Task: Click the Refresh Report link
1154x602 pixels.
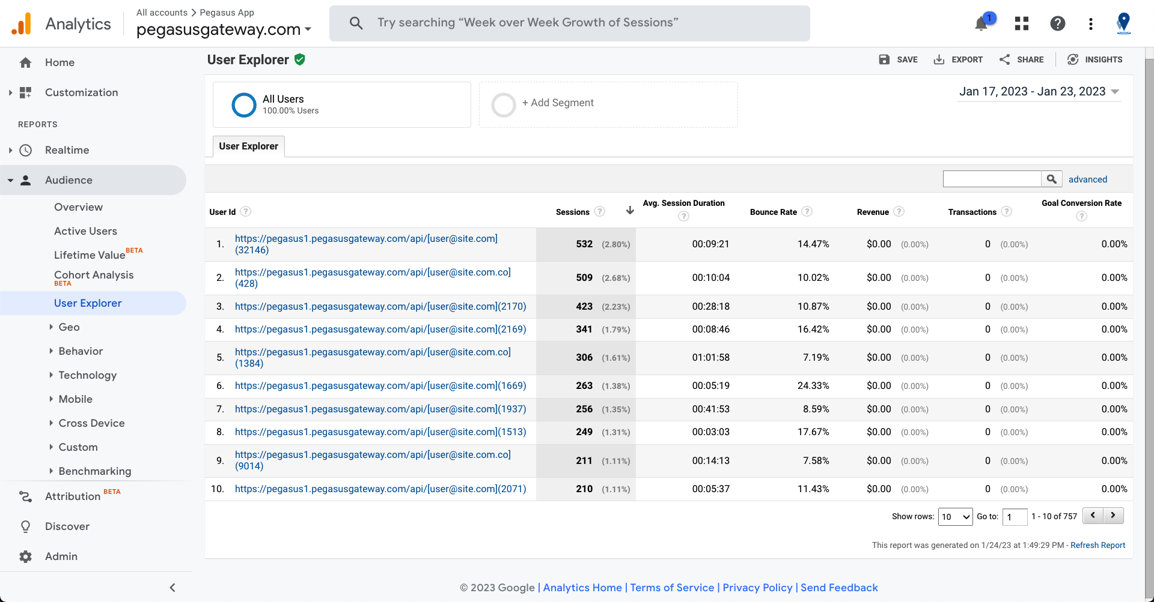Action: 1098,545
